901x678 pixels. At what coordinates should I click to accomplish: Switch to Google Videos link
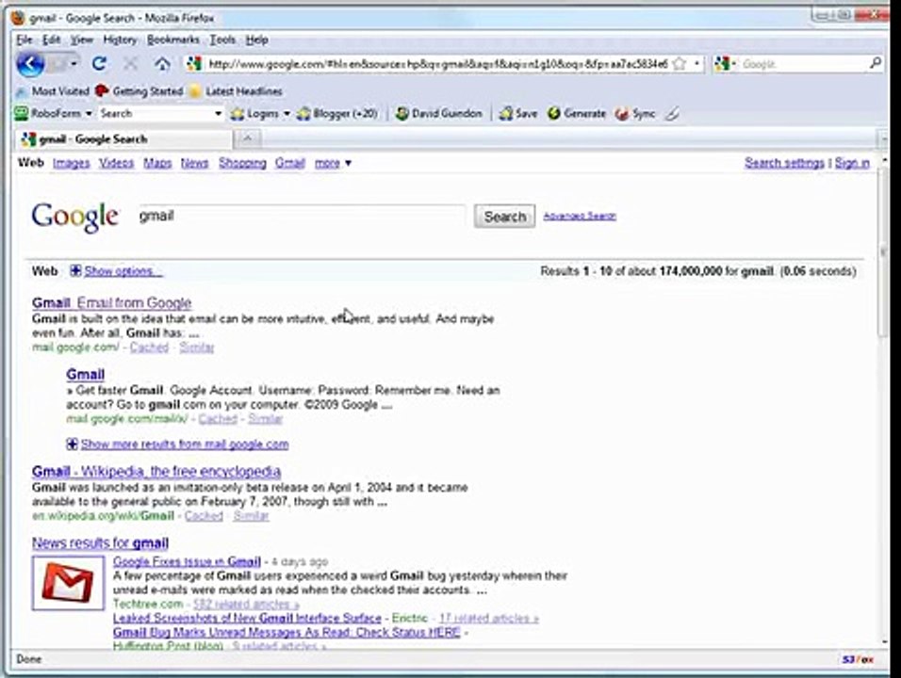pyautogui.click(x=116, y=163)
